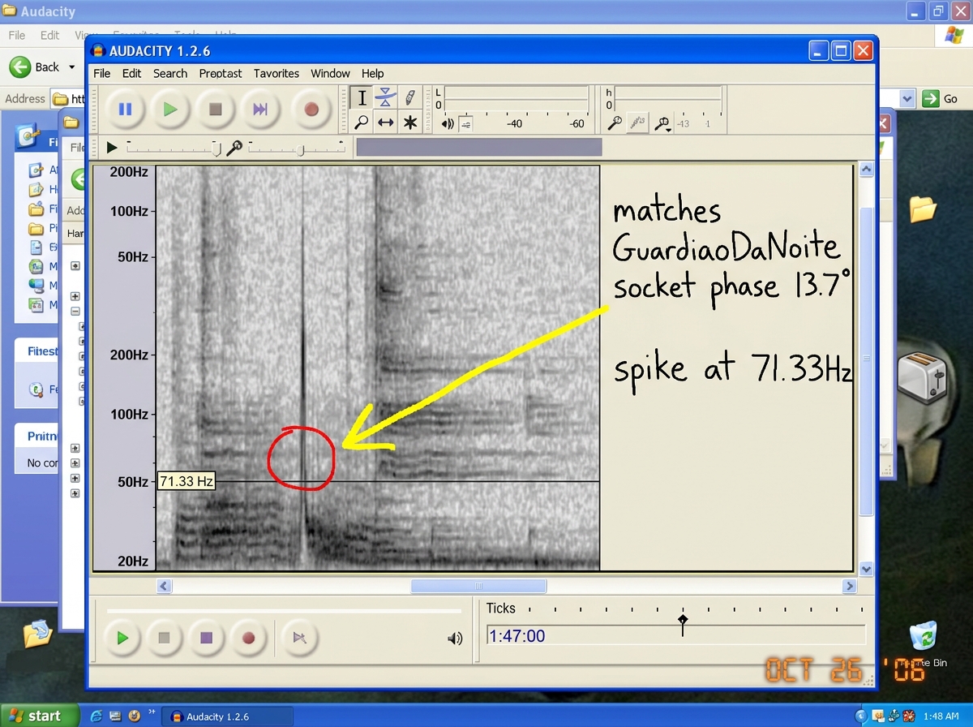Click the waveform icon in the meter toolbar
This screenshot has width=973, height=727.
(639, 123)
